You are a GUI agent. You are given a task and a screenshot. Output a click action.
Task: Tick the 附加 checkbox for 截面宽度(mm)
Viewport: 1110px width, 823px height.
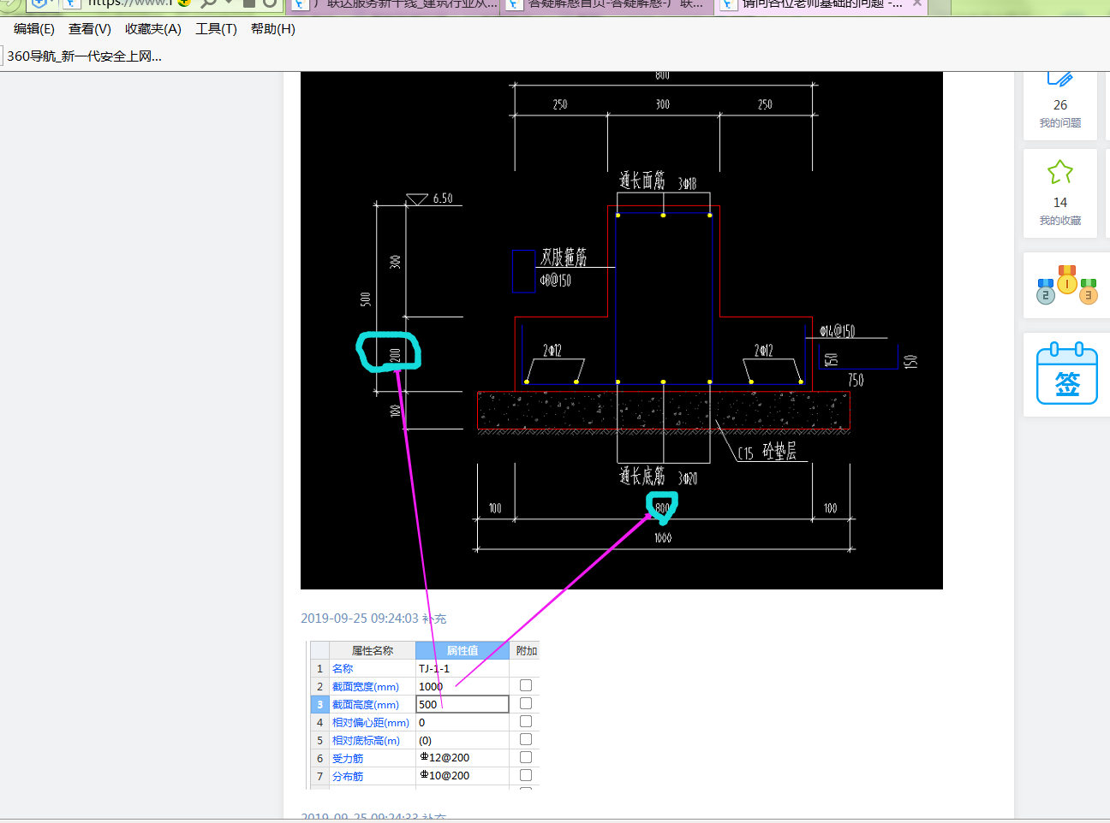point(526,685)
